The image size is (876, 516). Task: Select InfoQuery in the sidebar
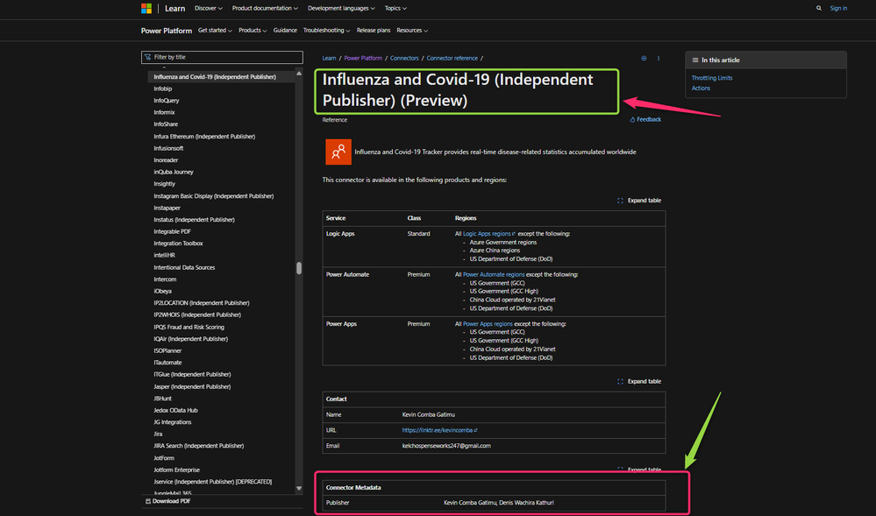click(167, 101)
